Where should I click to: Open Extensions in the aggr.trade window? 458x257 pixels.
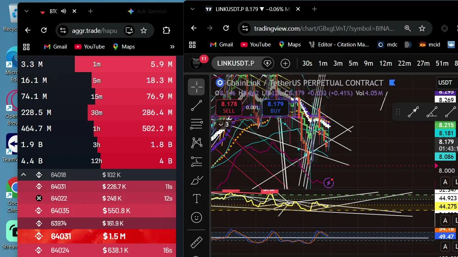point(166,30)
